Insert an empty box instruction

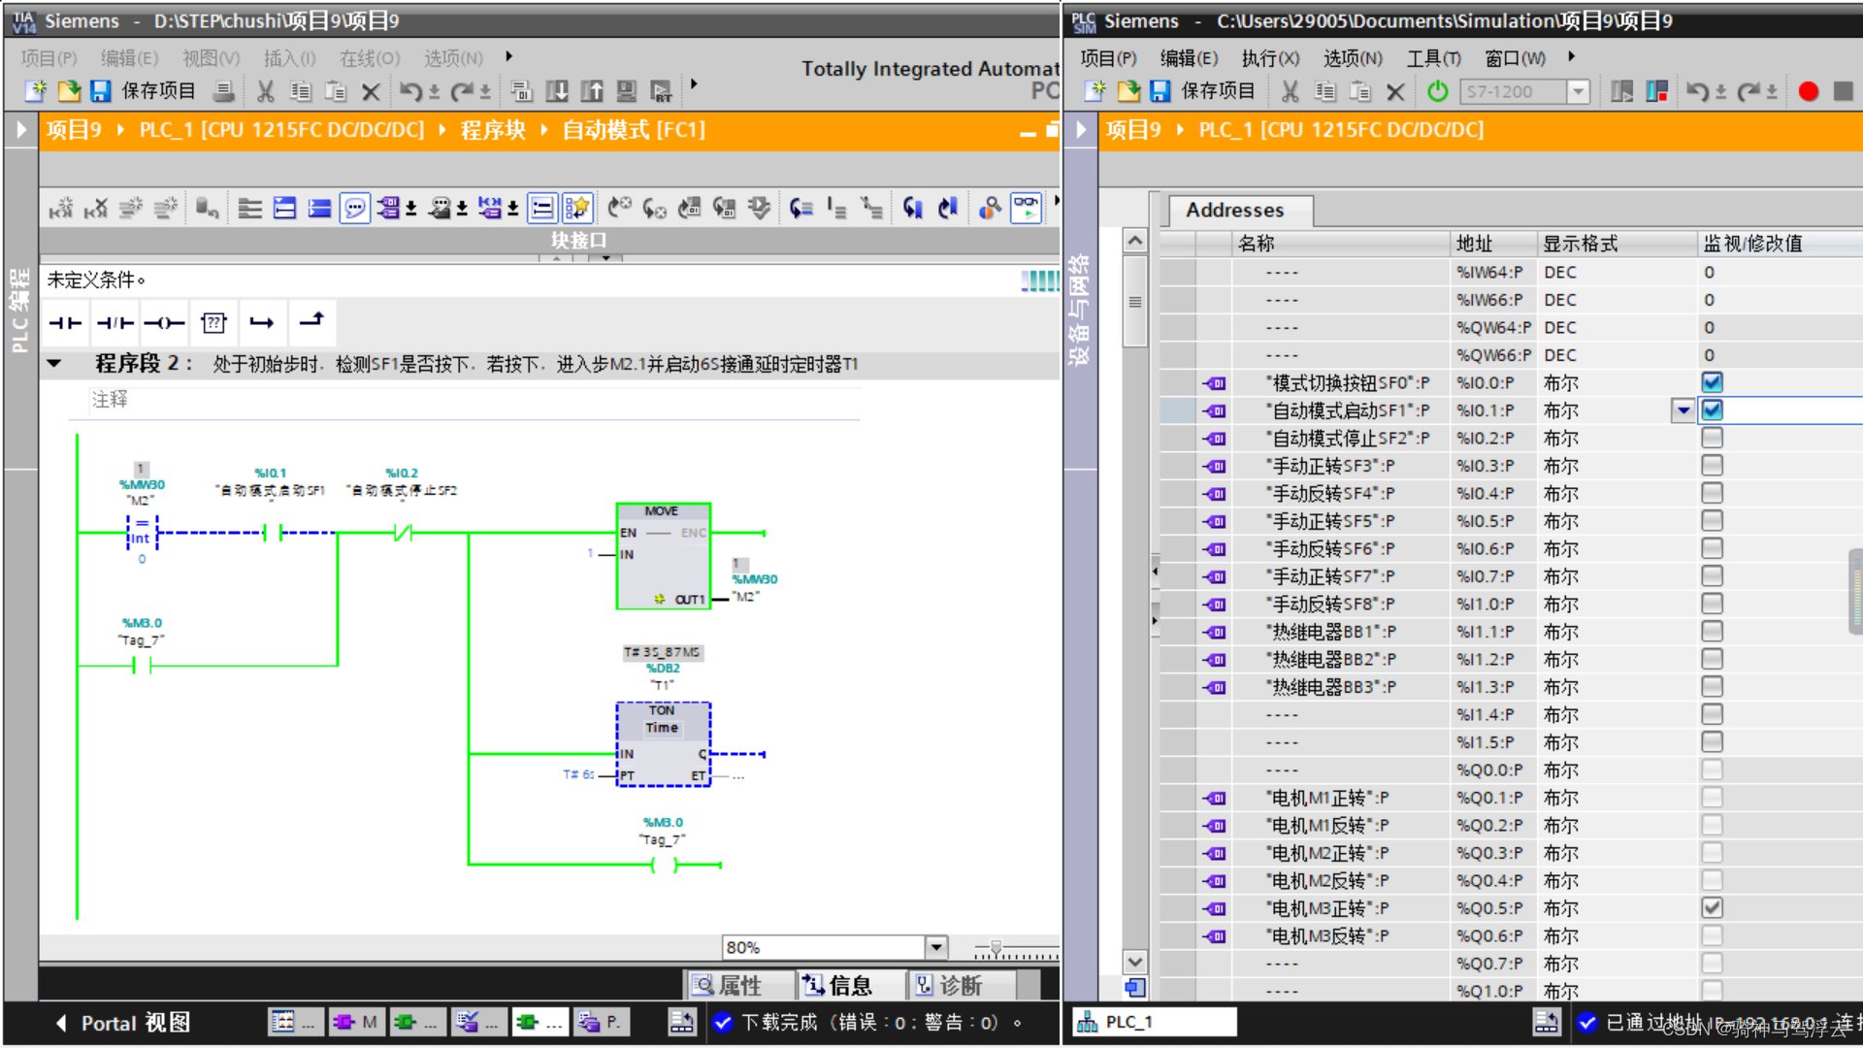[x=213, y=323]
